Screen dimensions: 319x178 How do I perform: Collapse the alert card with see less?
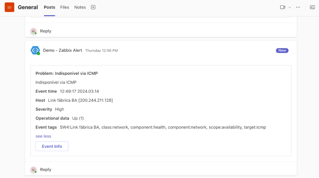(43, 136)
